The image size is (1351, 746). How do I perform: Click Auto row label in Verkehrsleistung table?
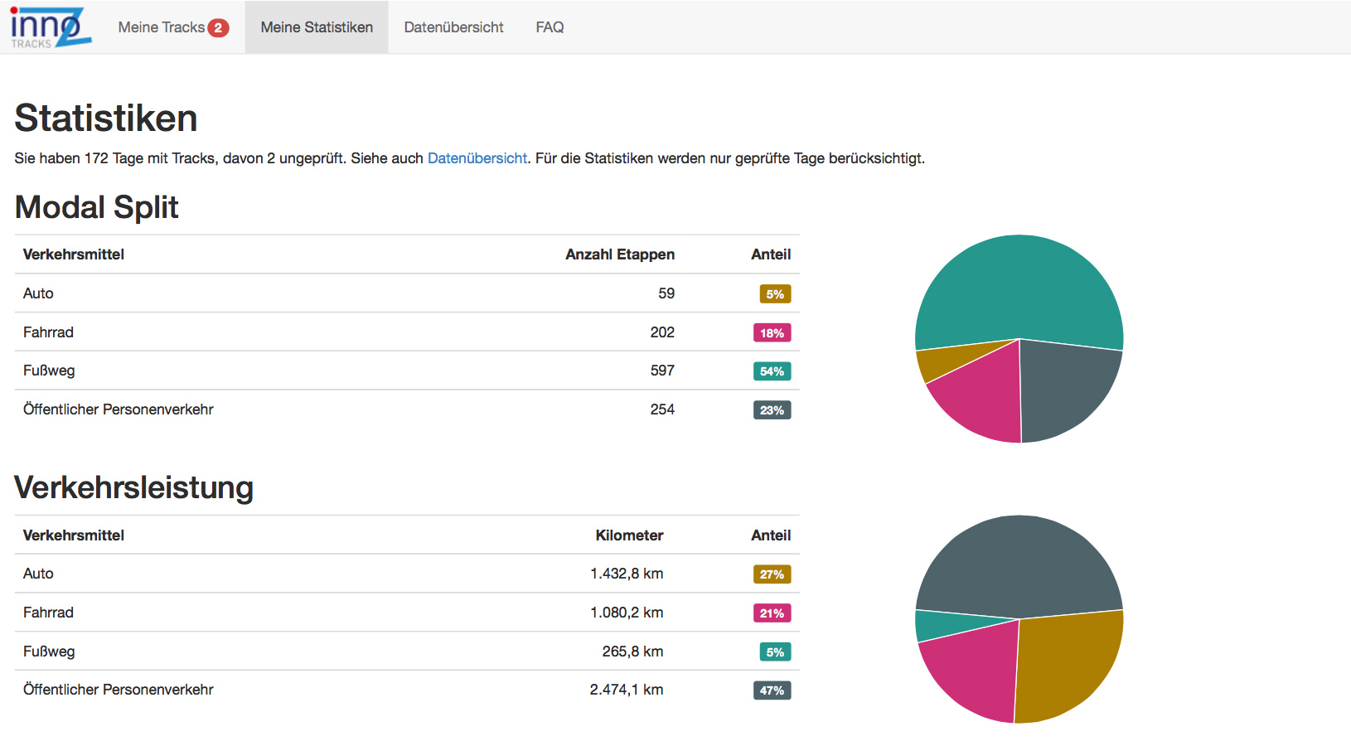pyautogui.click(x=38, y=574)
